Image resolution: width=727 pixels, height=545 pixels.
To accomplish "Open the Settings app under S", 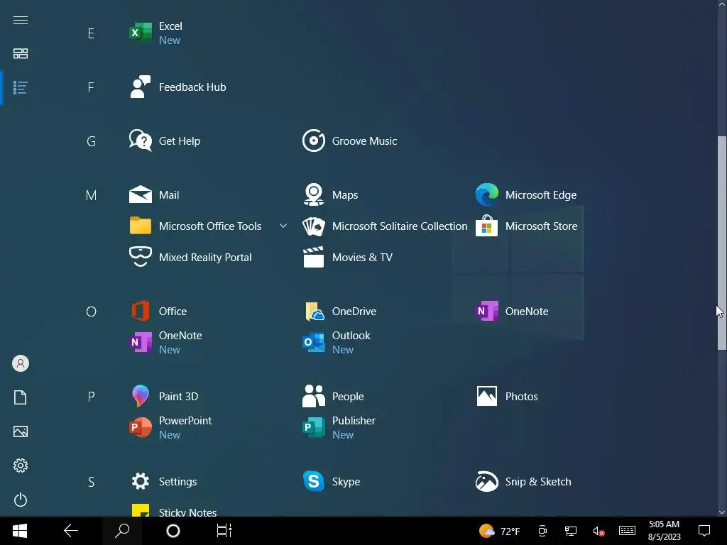I will [x=163, y=482].
